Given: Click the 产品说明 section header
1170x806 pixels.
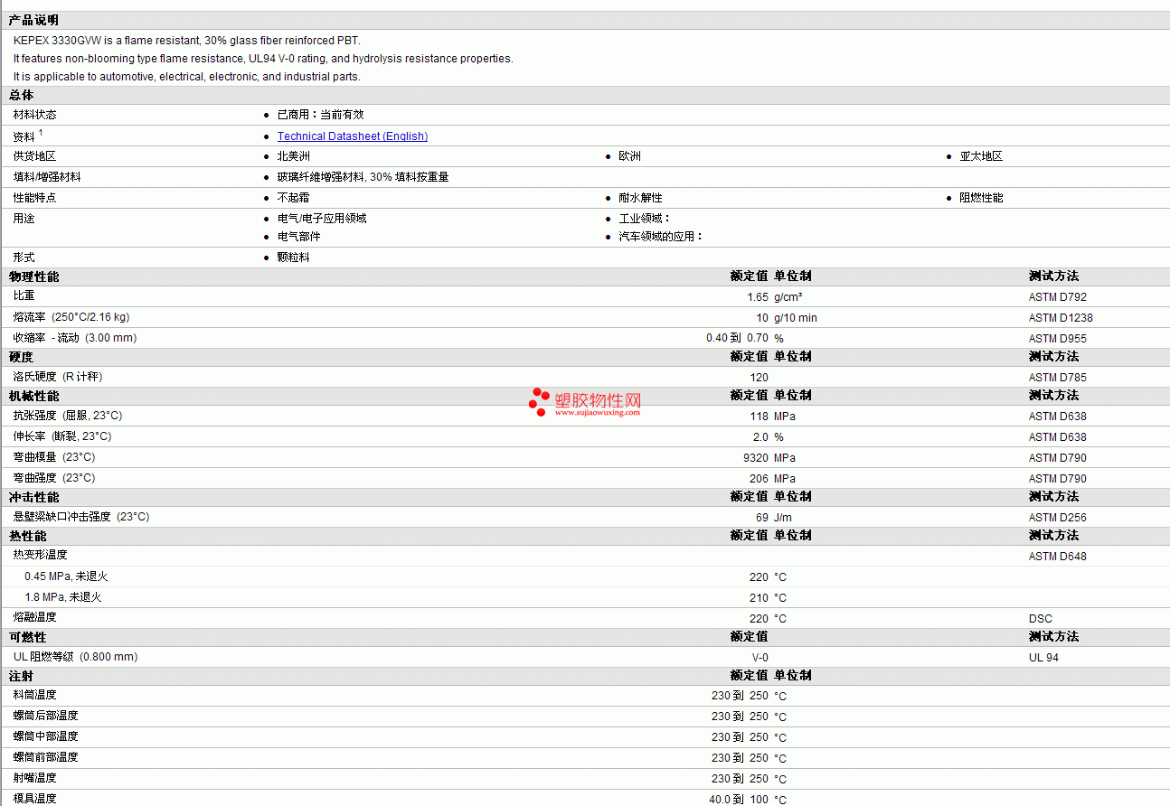Looking at the screenshot, I should tap(34, 20).
